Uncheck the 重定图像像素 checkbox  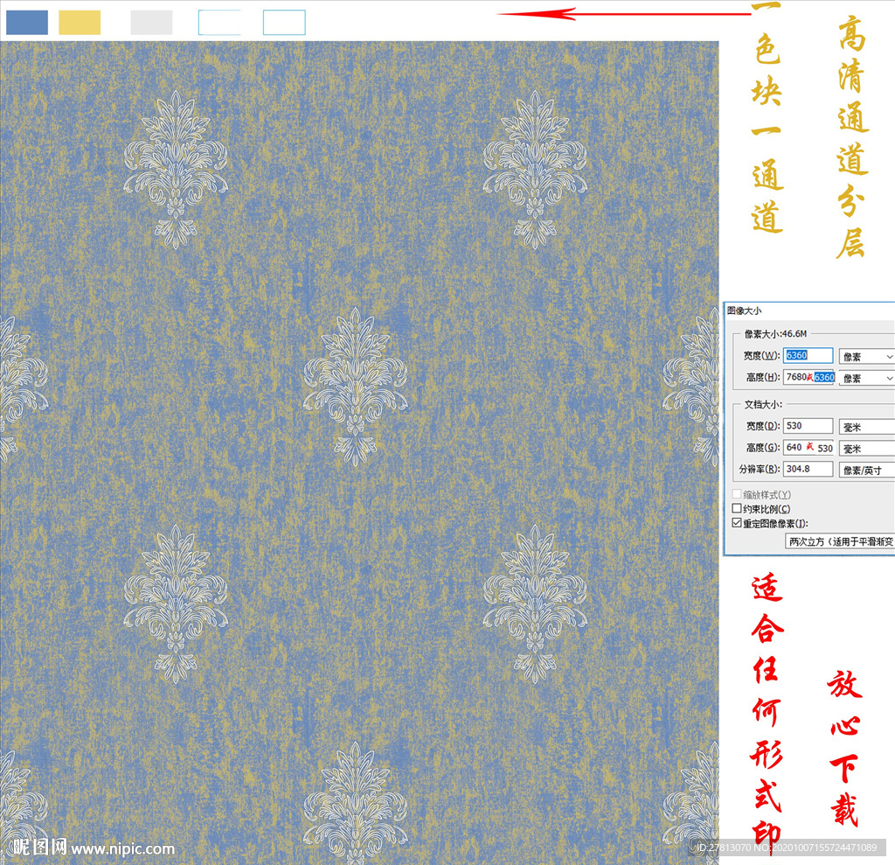(737, 523)
